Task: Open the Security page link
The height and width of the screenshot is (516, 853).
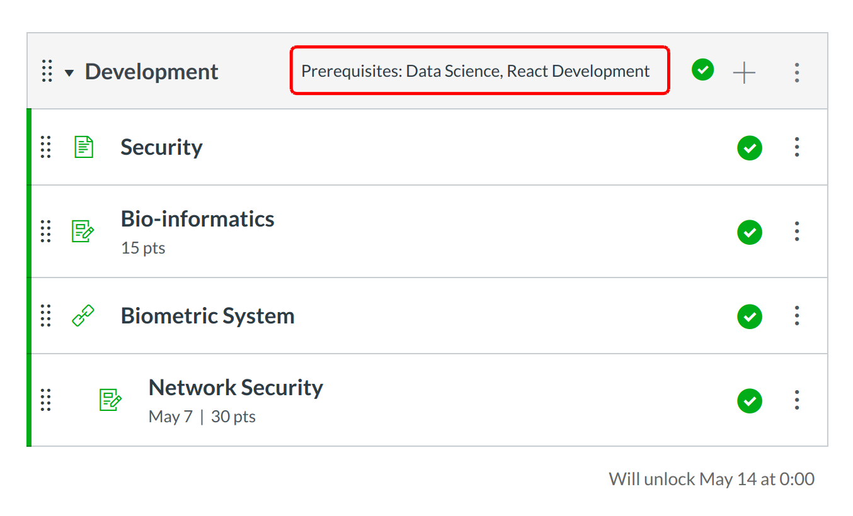Action: pyautogui.click(x=161, y=147)
